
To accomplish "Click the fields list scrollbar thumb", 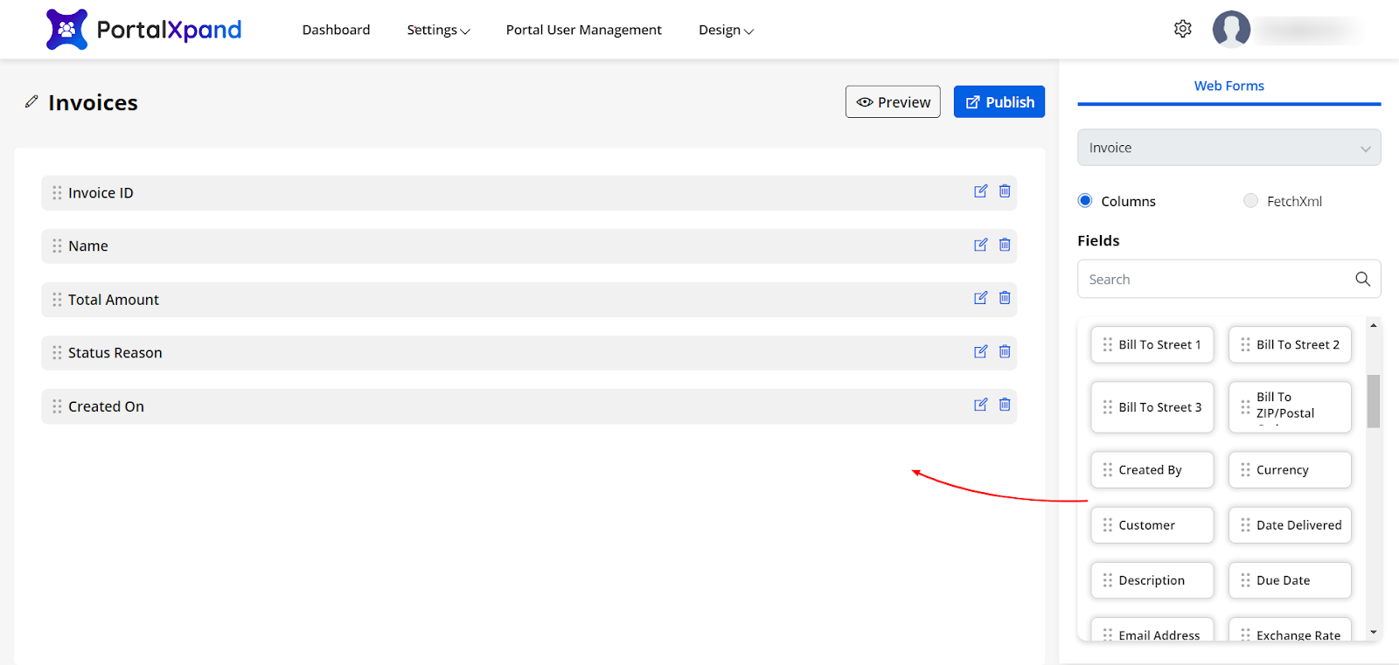I will [x=1373, y=401].
